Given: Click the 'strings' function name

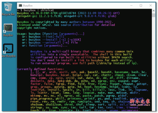Looking at the screenshot, I should (x=36, y=107).
